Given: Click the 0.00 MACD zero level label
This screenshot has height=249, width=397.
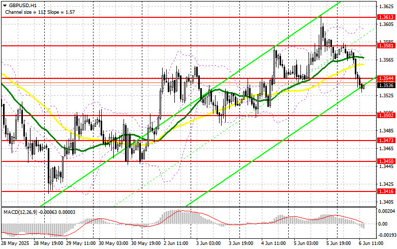Looking at the screenshot, I should [x=383, y=224].
